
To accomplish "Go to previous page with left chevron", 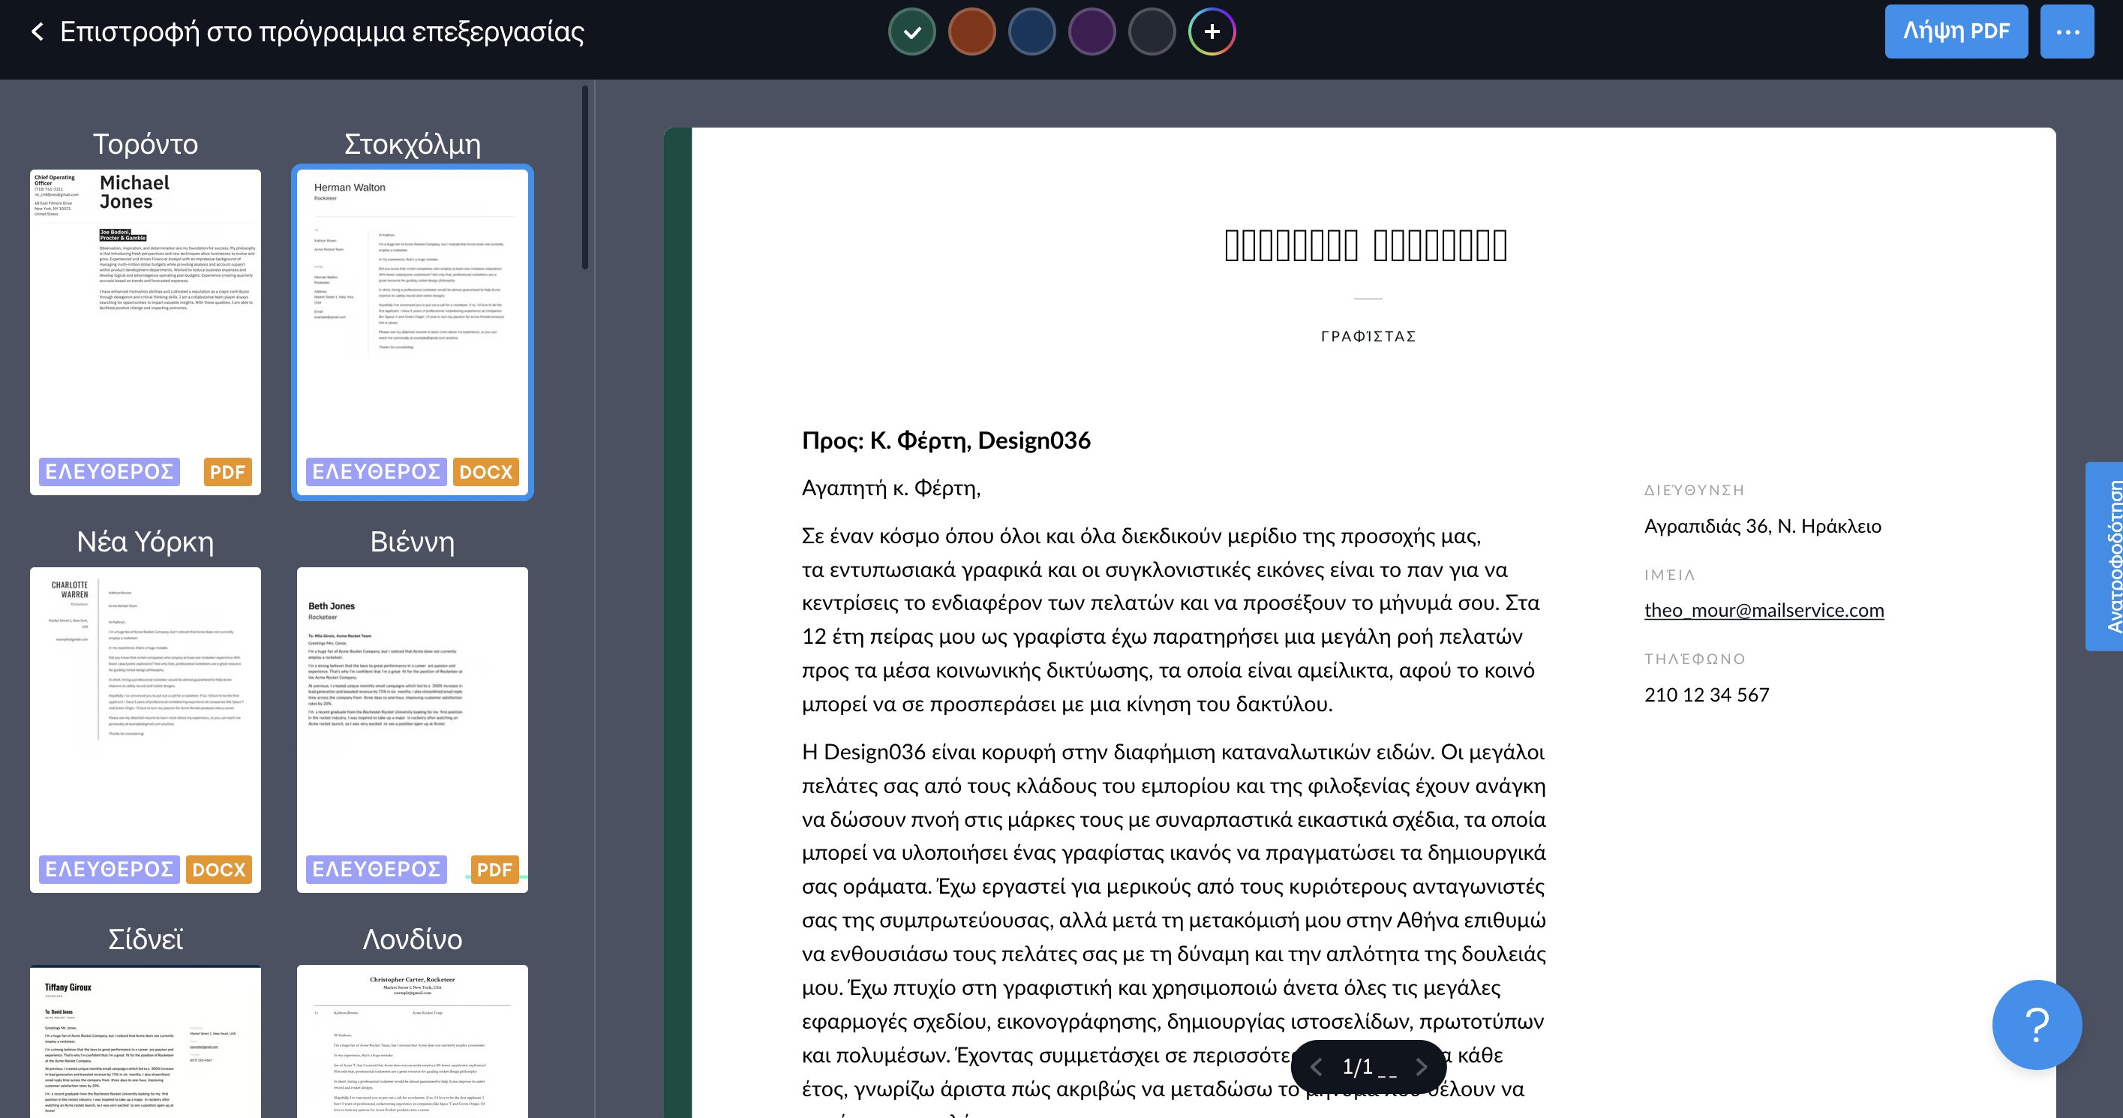I will coord(1316,1067).
